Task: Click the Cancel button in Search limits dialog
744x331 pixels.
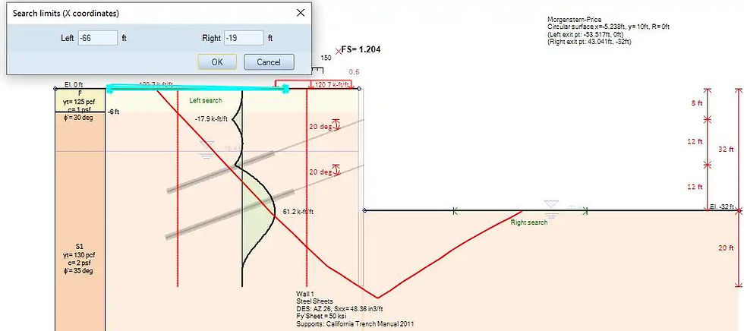Action: coord(269,61)
